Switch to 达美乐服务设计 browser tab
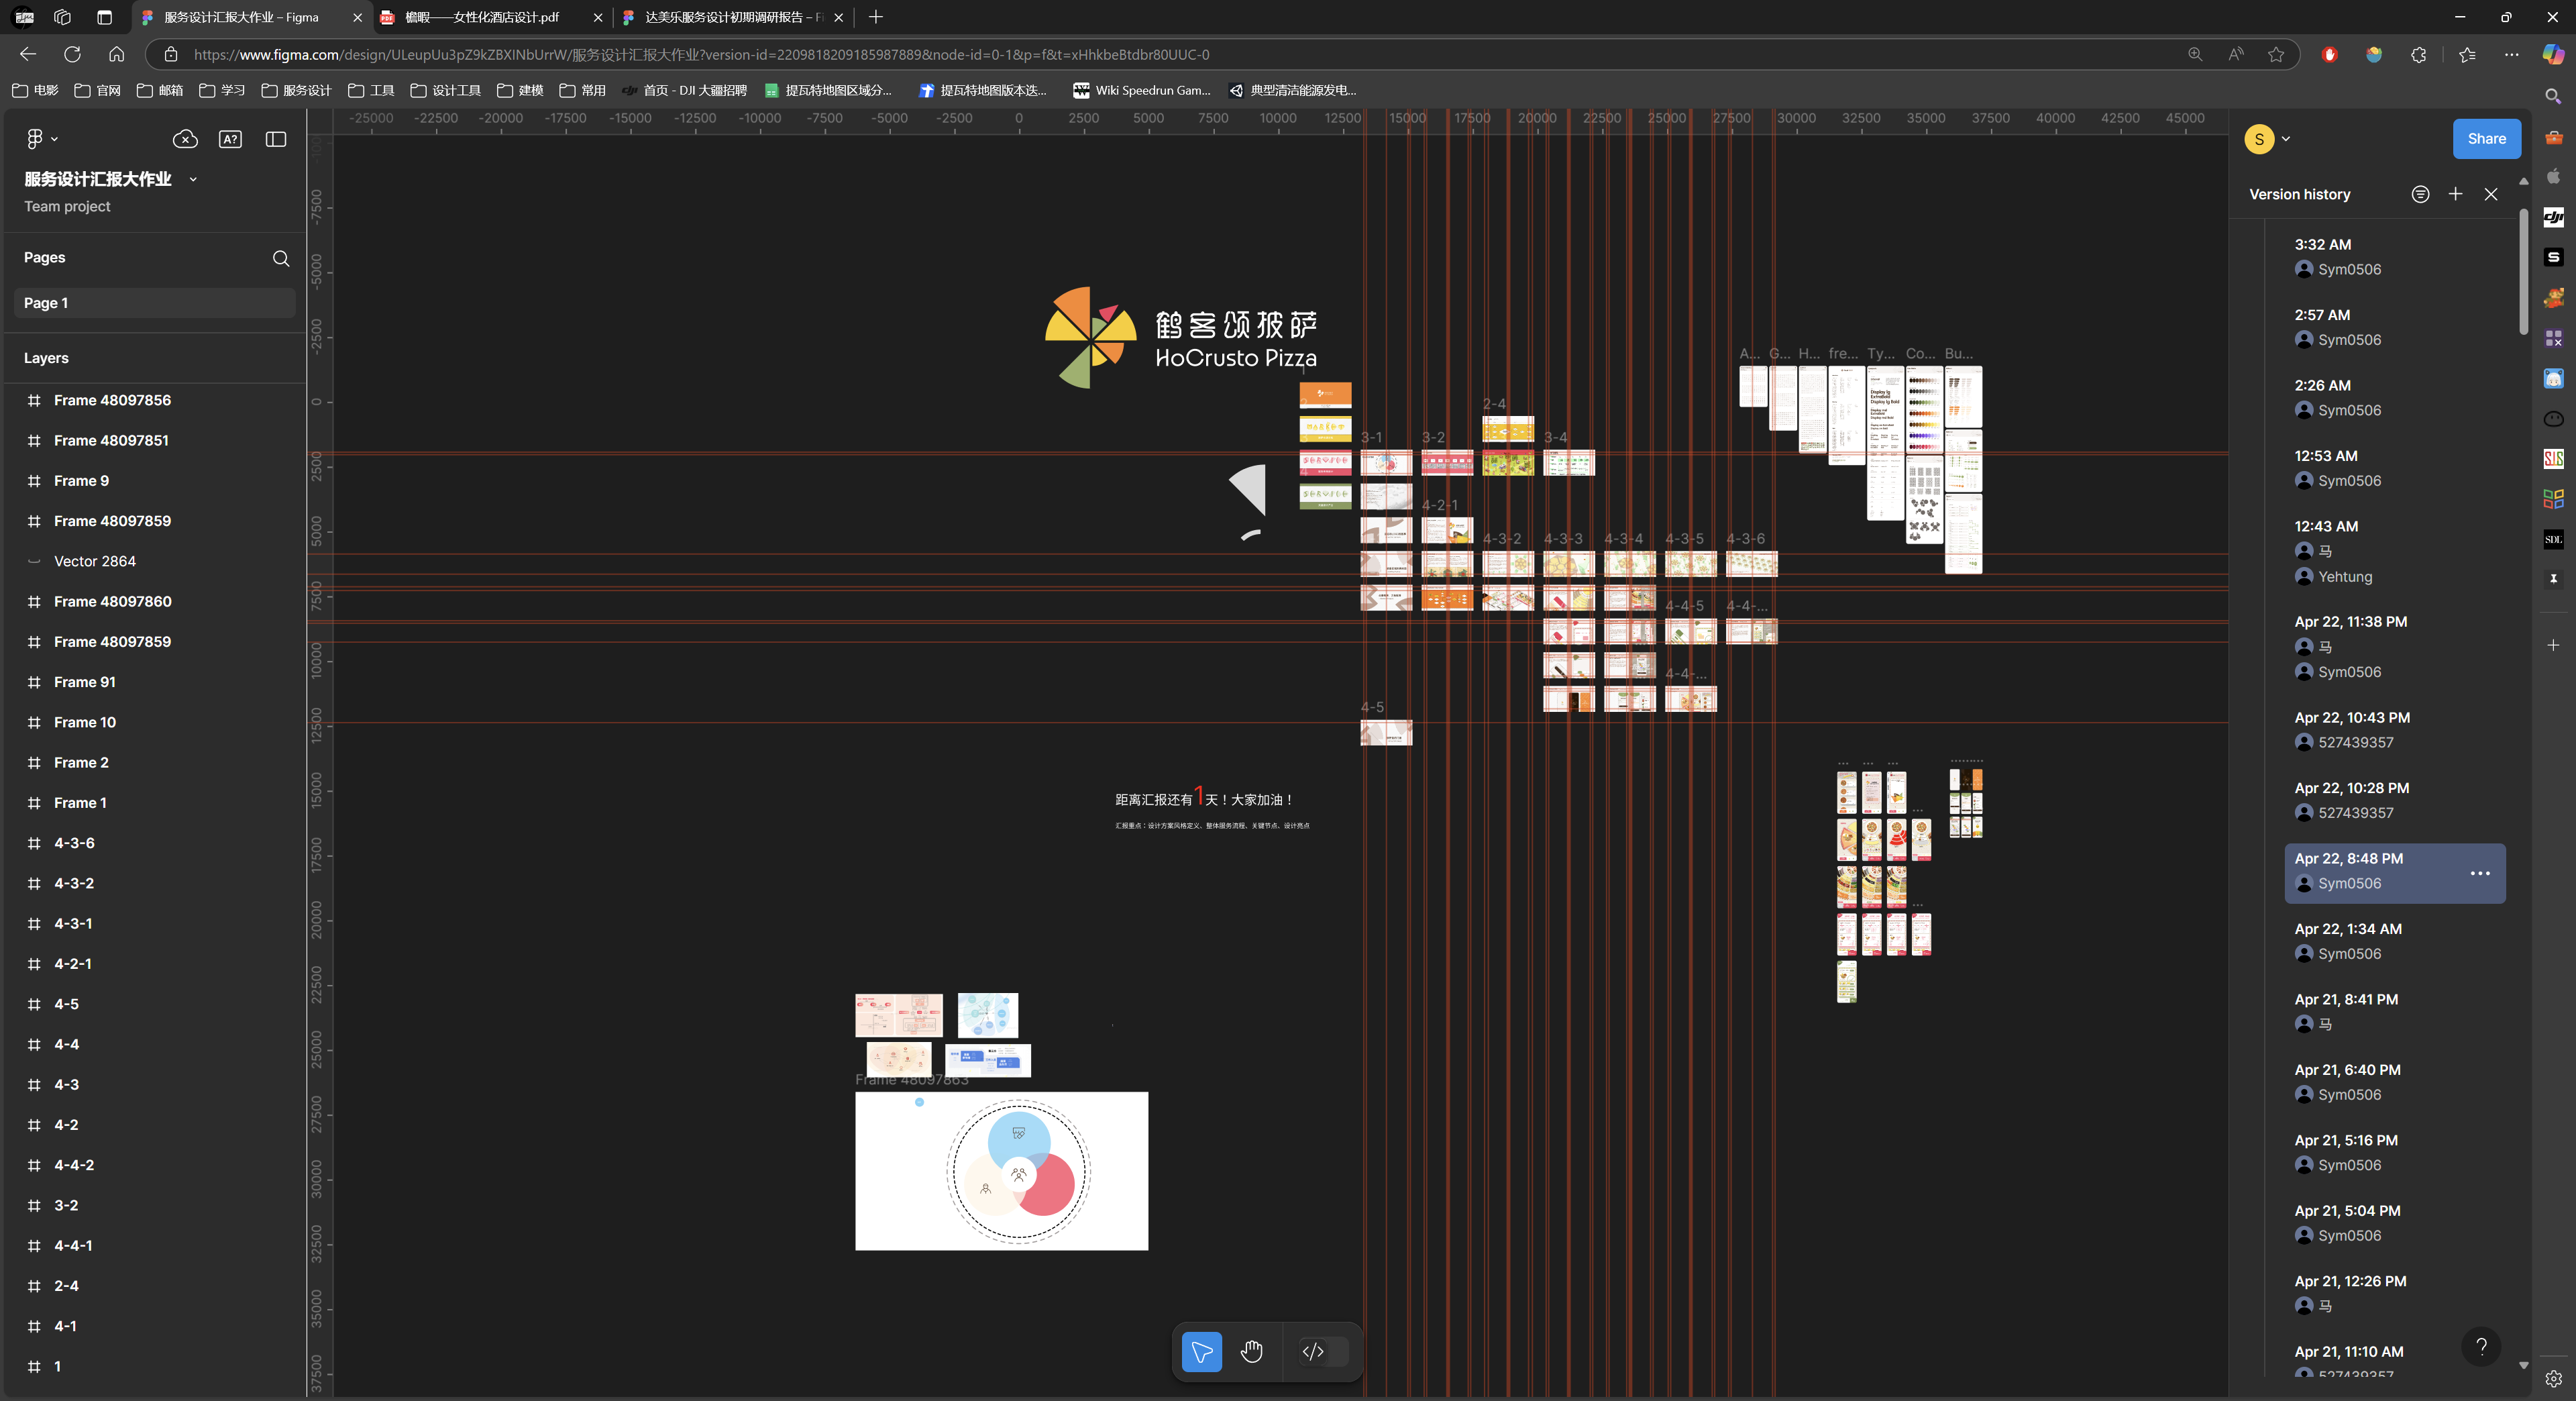The height and width of the screenshot is (1401, 2576). pos(726,17)
